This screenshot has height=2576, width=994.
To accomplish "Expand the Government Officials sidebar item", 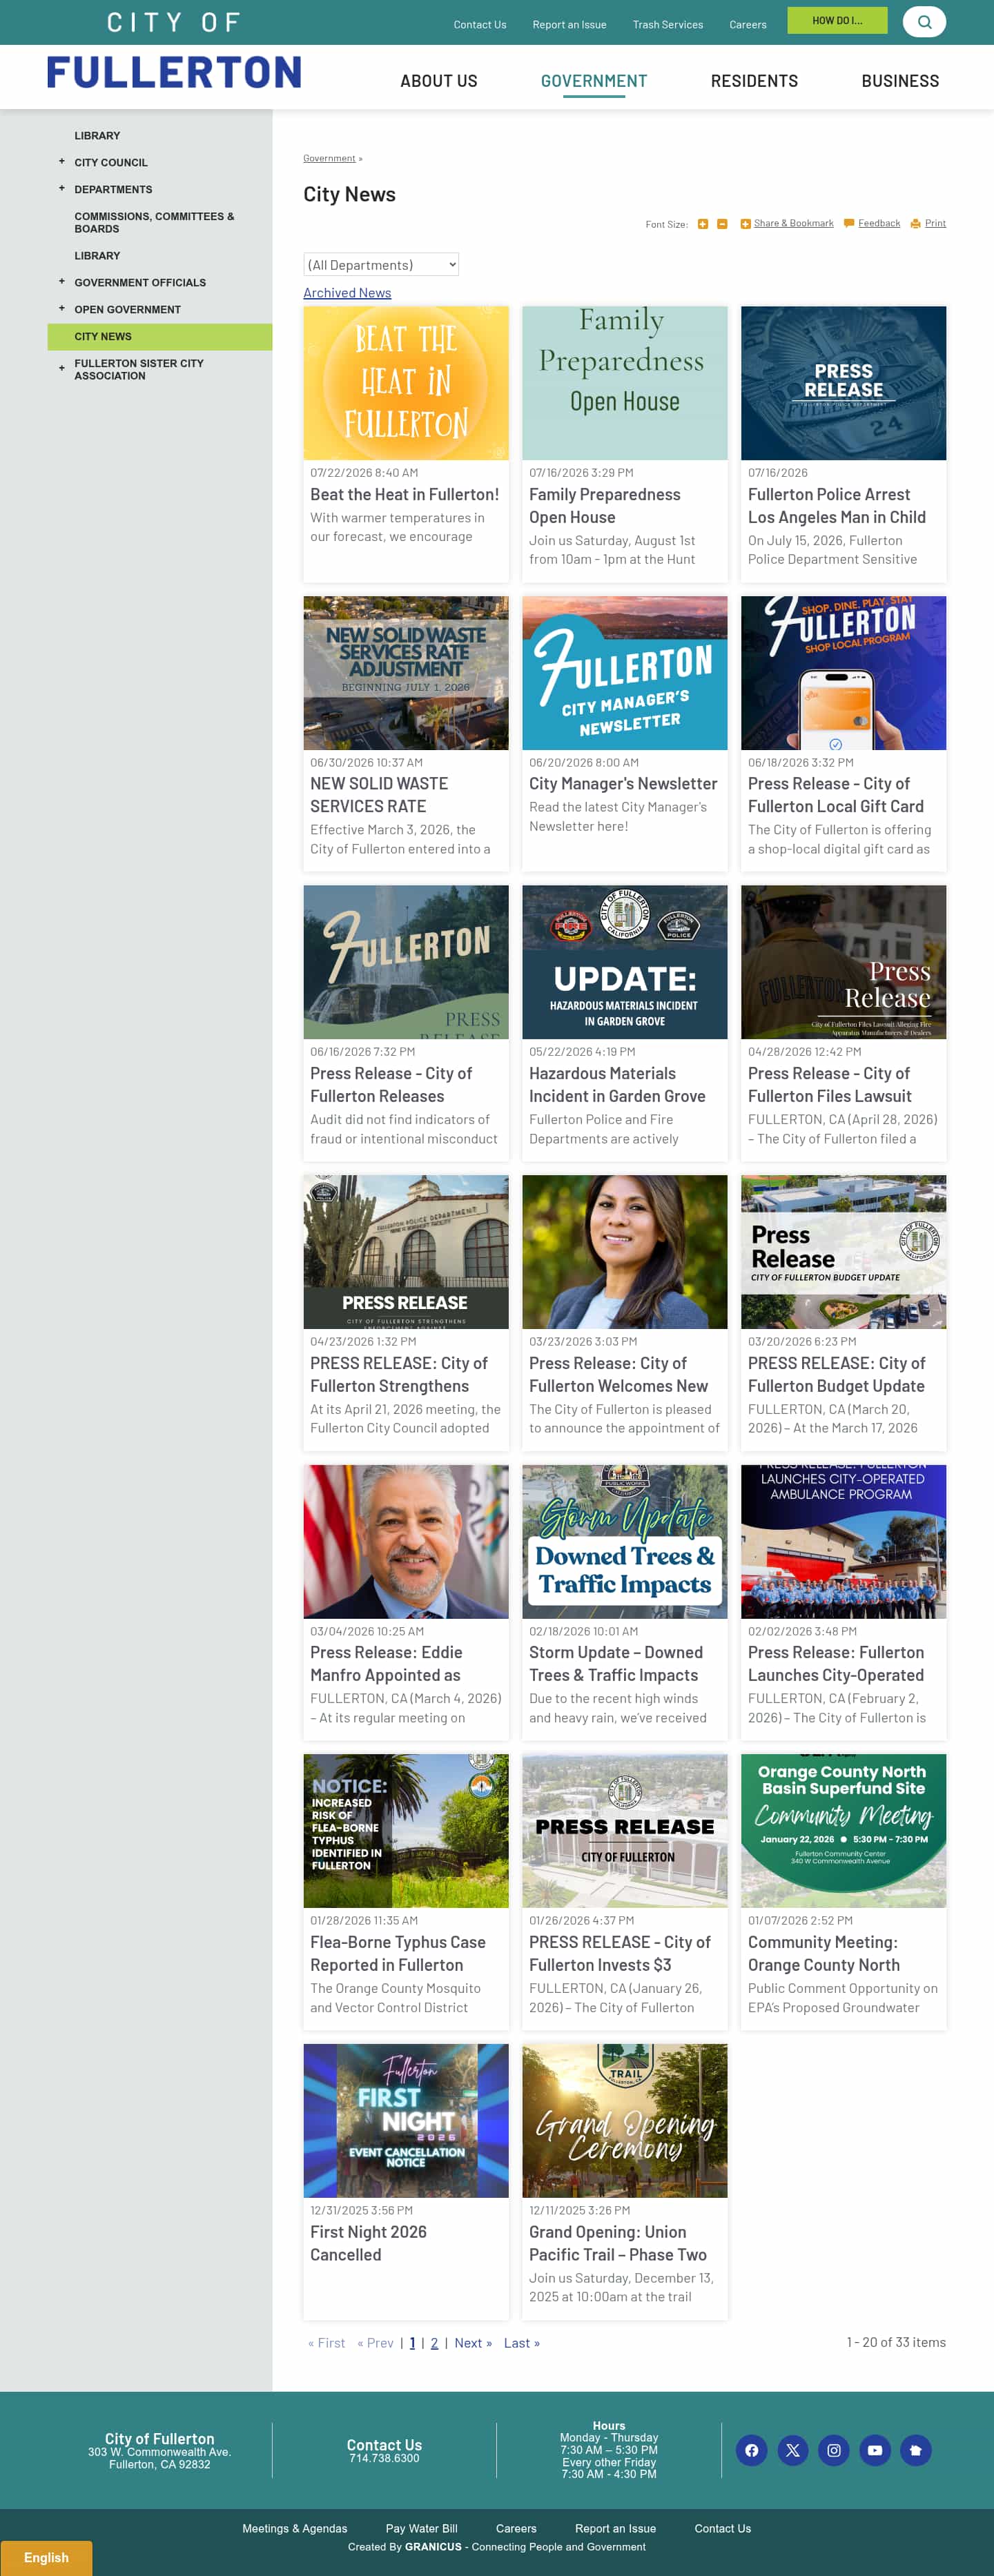I will [62, 282].
